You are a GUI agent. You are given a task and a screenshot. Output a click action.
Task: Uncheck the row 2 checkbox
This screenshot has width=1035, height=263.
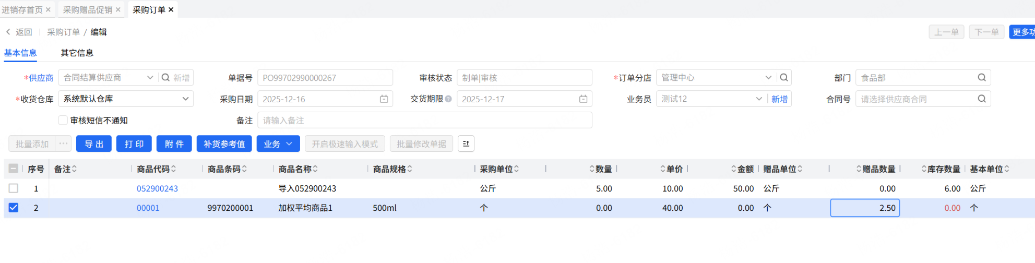point(14,208)
